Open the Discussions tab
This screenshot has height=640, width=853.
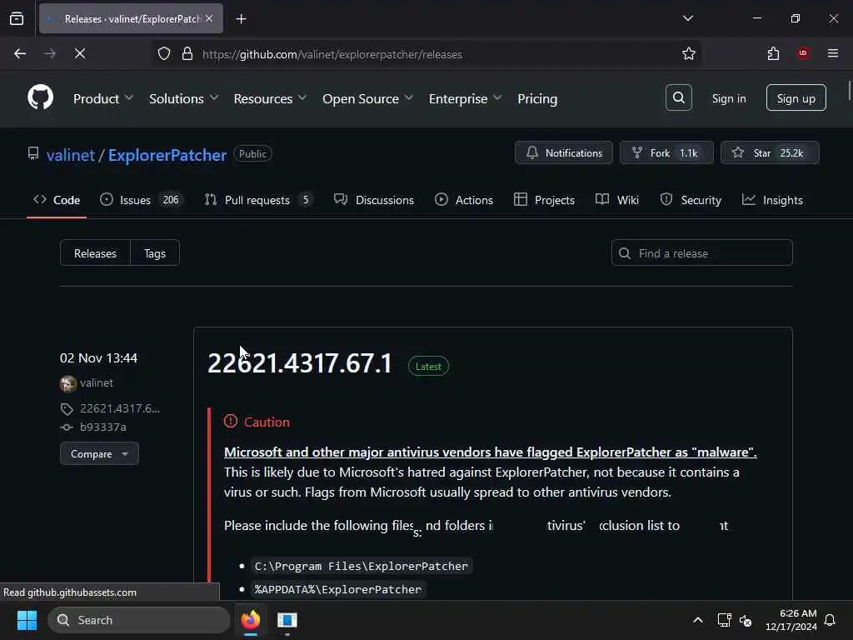374,200
